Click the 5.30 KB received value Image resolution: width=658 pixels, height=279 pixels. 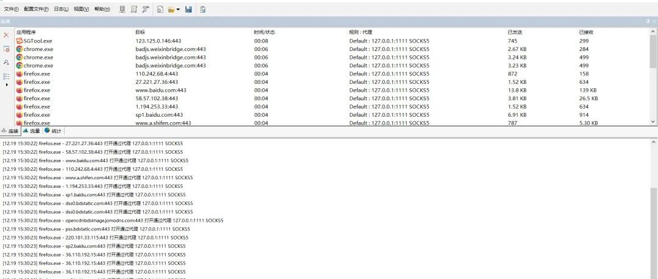click(589, 123)
